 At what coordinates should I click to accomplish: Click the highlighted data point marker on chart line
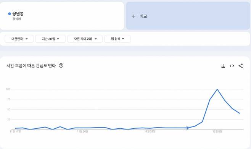(x=187, y=128)
